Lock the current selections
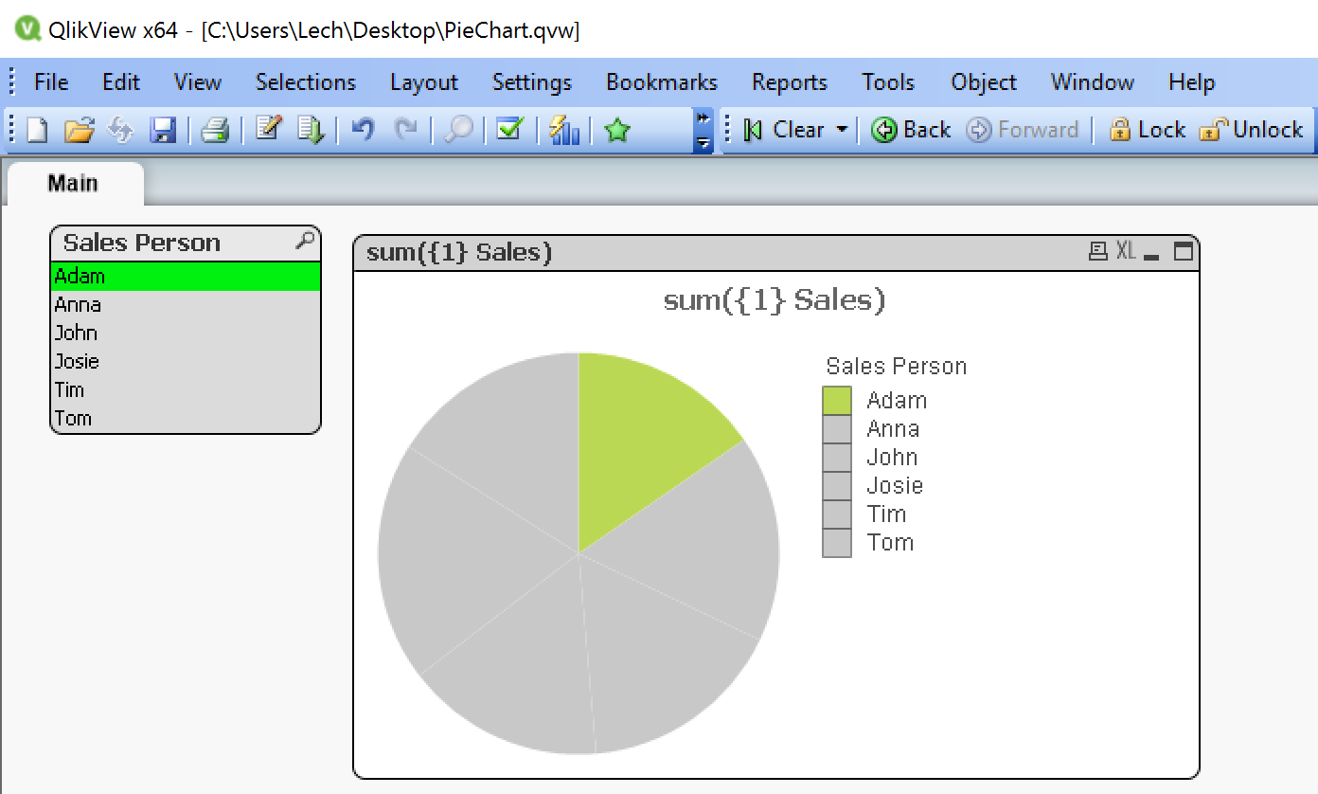Viewport: 1318px width, 794px height. [x=1147, y=130]
